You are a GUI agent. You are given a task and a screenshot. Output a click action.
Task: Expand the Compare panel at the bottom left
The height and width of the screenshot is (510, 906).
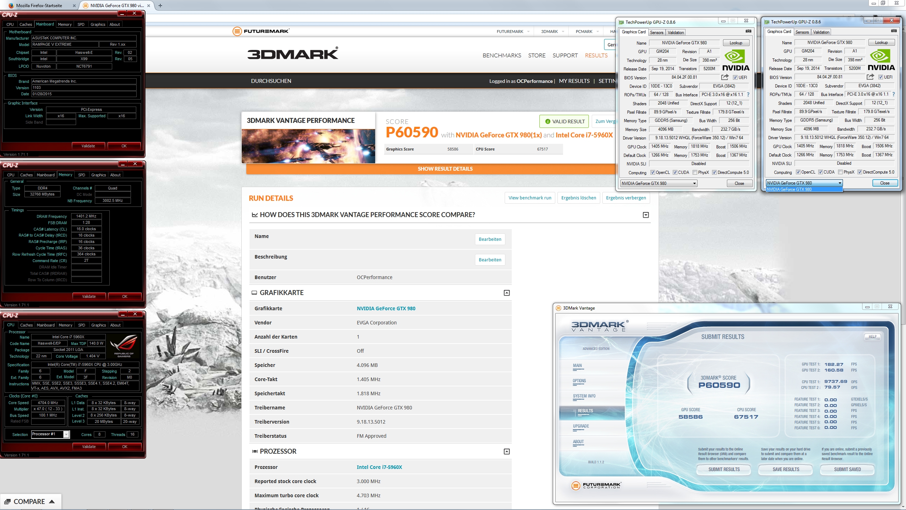point(52,501)
